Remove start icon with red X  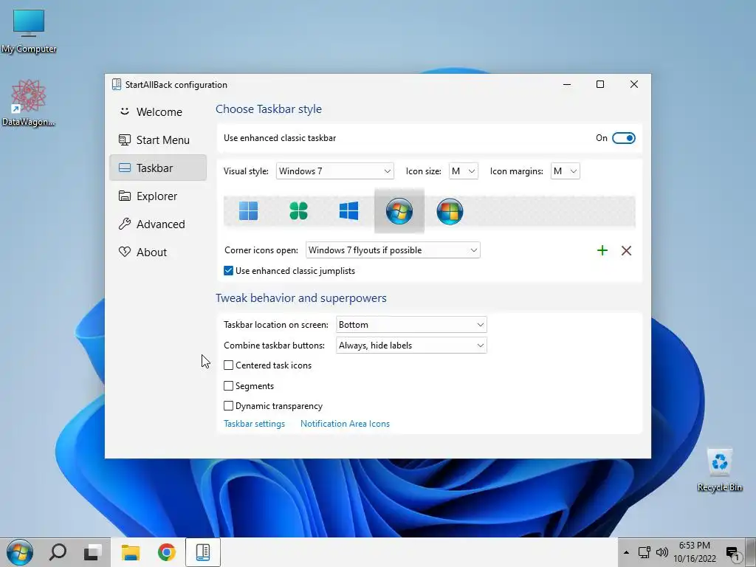pyautogui.click(x=626, y=250)
